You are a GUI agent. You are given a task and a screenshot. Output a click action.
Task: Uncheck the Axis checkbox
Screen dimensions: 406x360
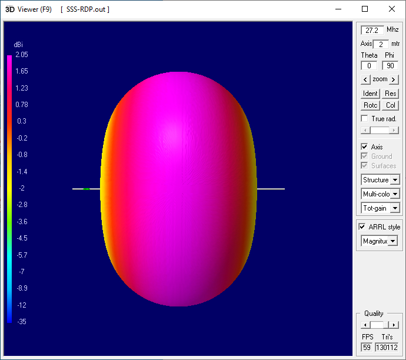point(365,147)
